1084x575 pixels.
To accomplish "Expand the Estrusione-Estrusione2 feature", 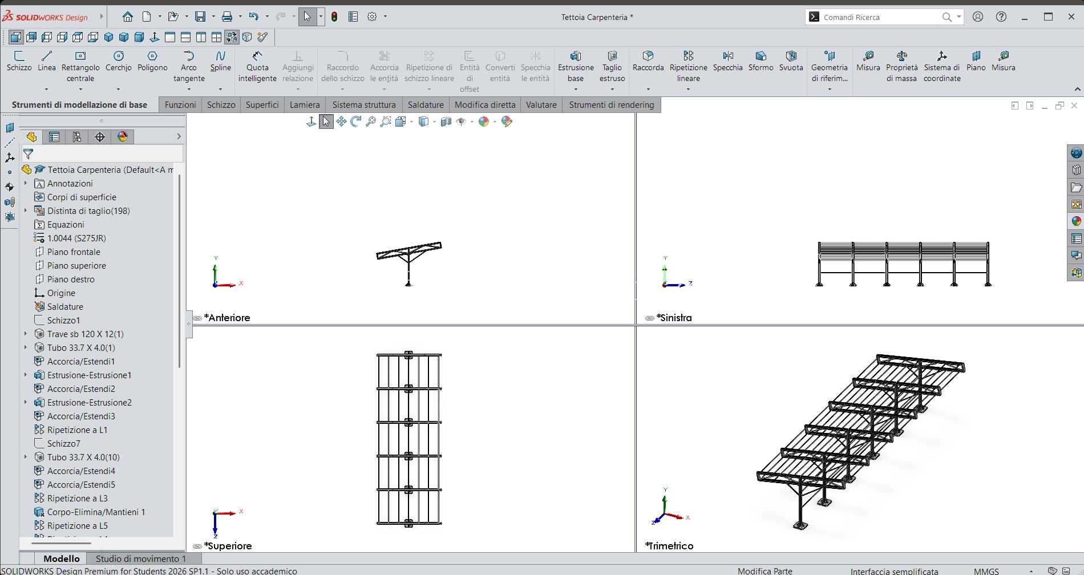I will coord(26,402).
